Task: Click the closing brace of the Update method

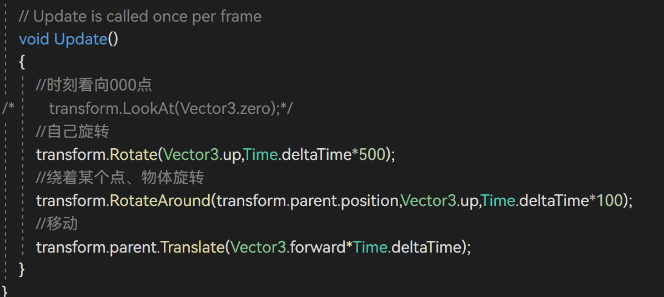Action: 22,269
